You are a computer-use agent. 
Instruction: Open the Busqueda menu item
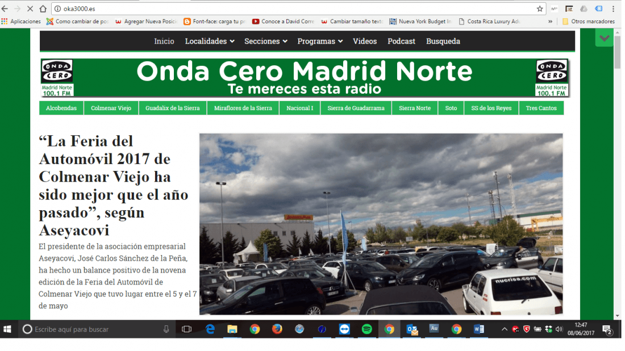point(443,41)
